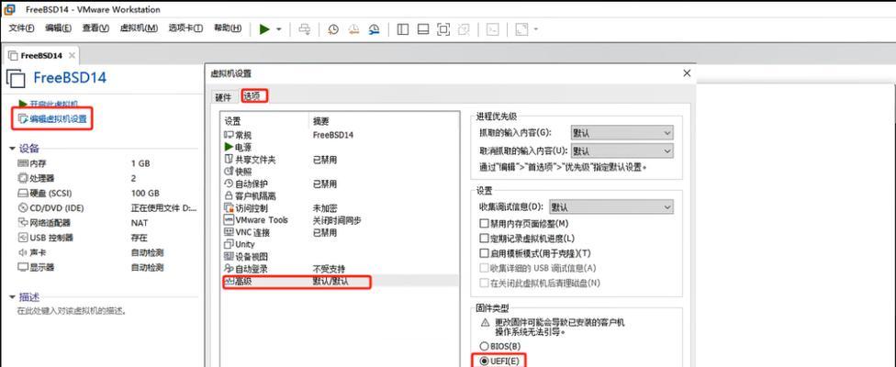The height and width of the screenshot is (367, 896).
Task: Select VNC 连接 in the settings list
Action: 340,232
